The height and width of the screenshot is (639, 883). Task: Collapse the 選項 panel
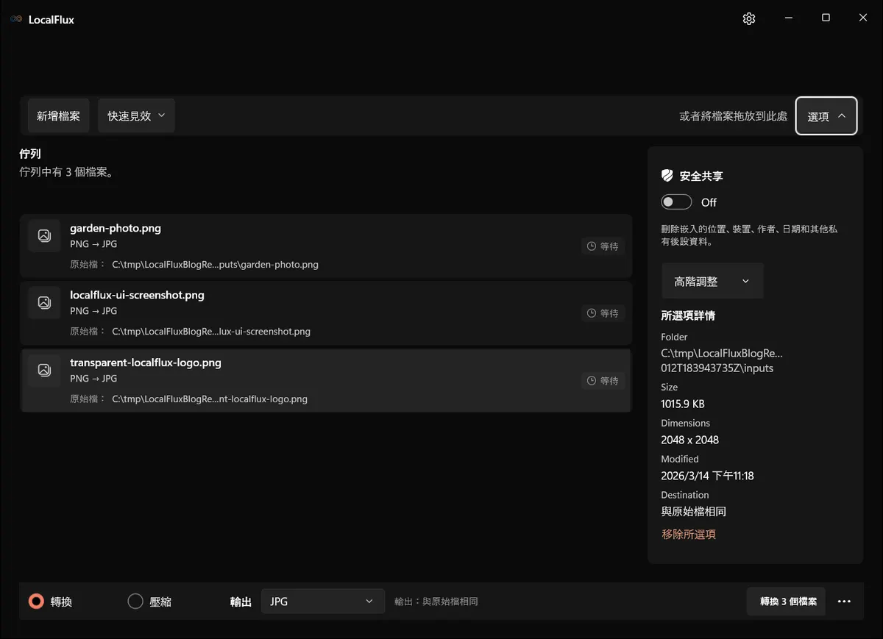point(826,116)
